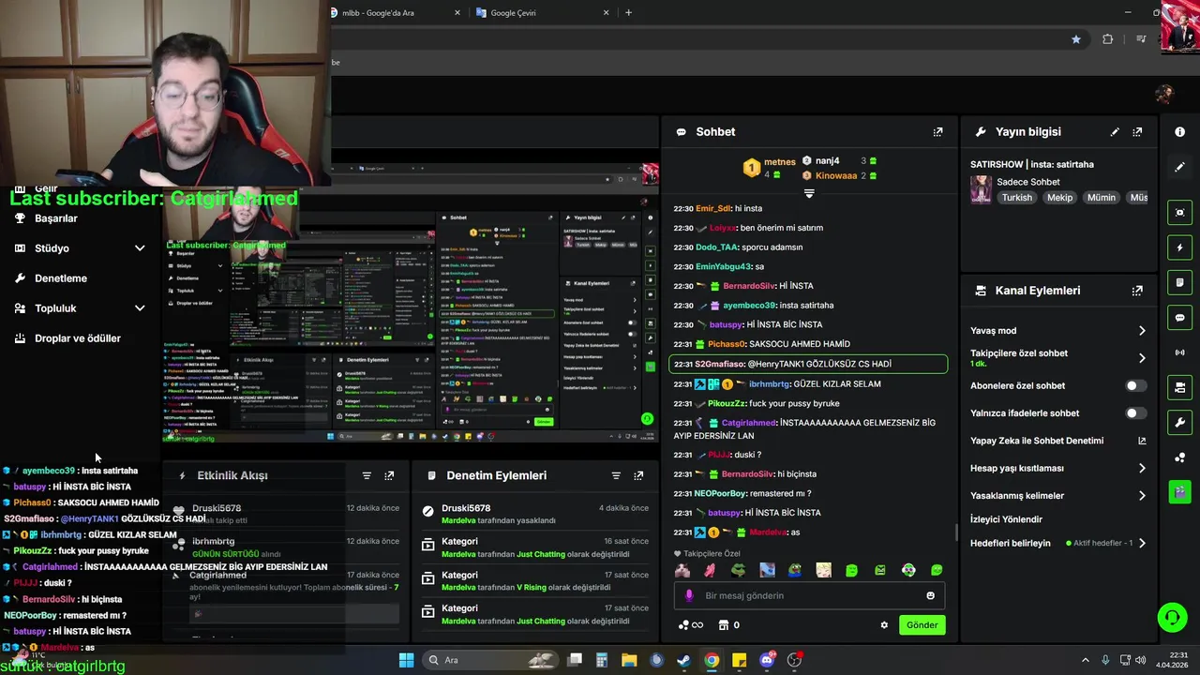
Task: Click the chat message input field
Action: click(809, 595)
